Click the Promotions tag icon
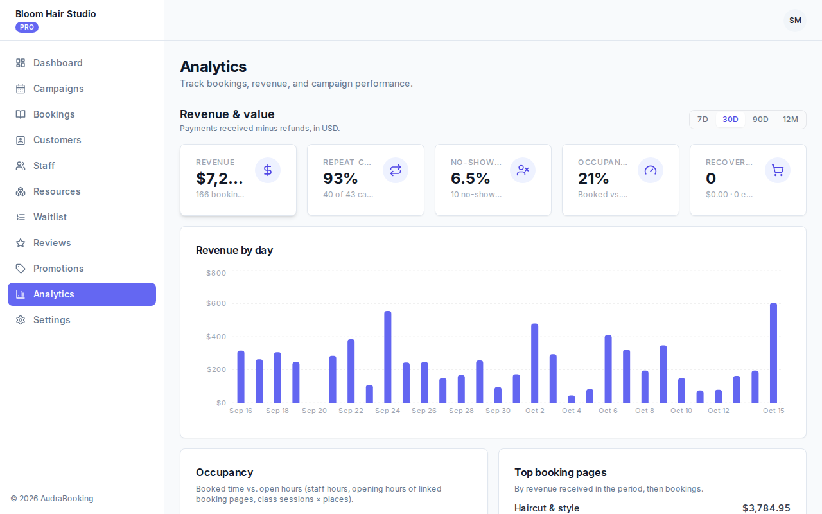The height and width of the screenshot is (514, 822). pyautogui.click(x=21, y=269)
